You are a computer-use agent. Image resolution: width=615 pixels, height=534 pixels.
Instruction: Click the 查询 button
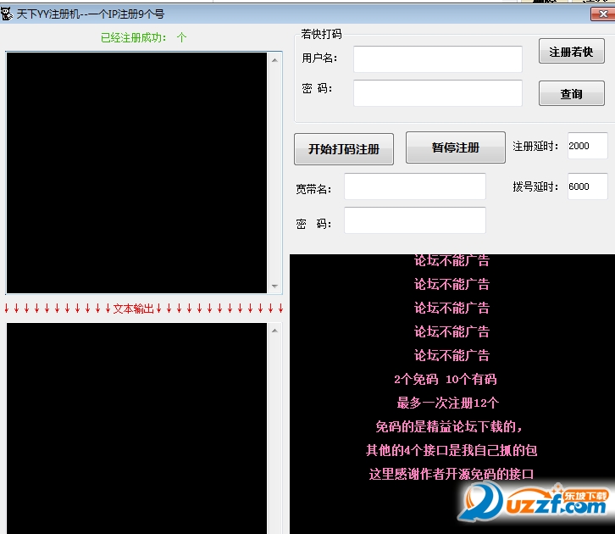click(572, 93)
